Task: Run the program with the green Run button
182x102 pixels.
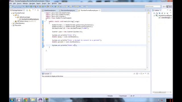Action: (x=31, y=7)
